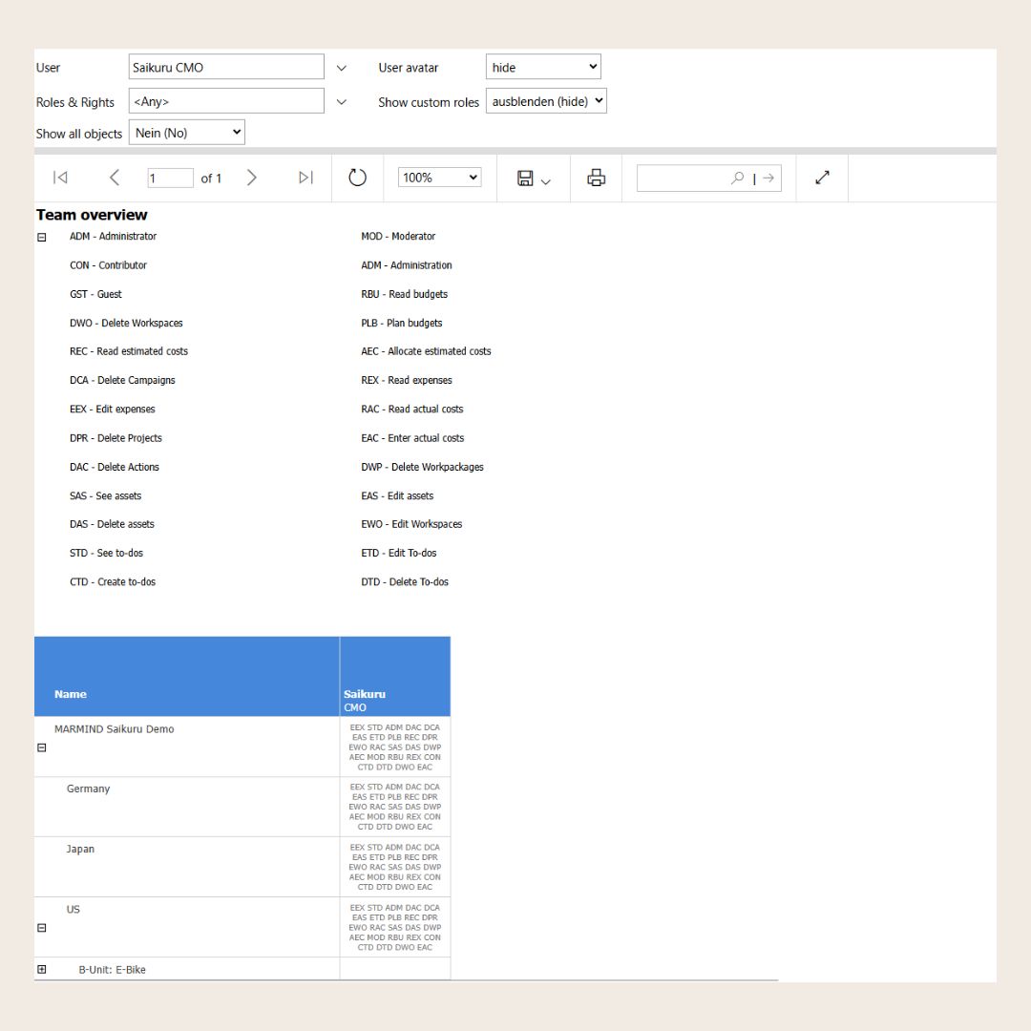Collapse the MARMIND Saikuru Demo row

[42, 747]
